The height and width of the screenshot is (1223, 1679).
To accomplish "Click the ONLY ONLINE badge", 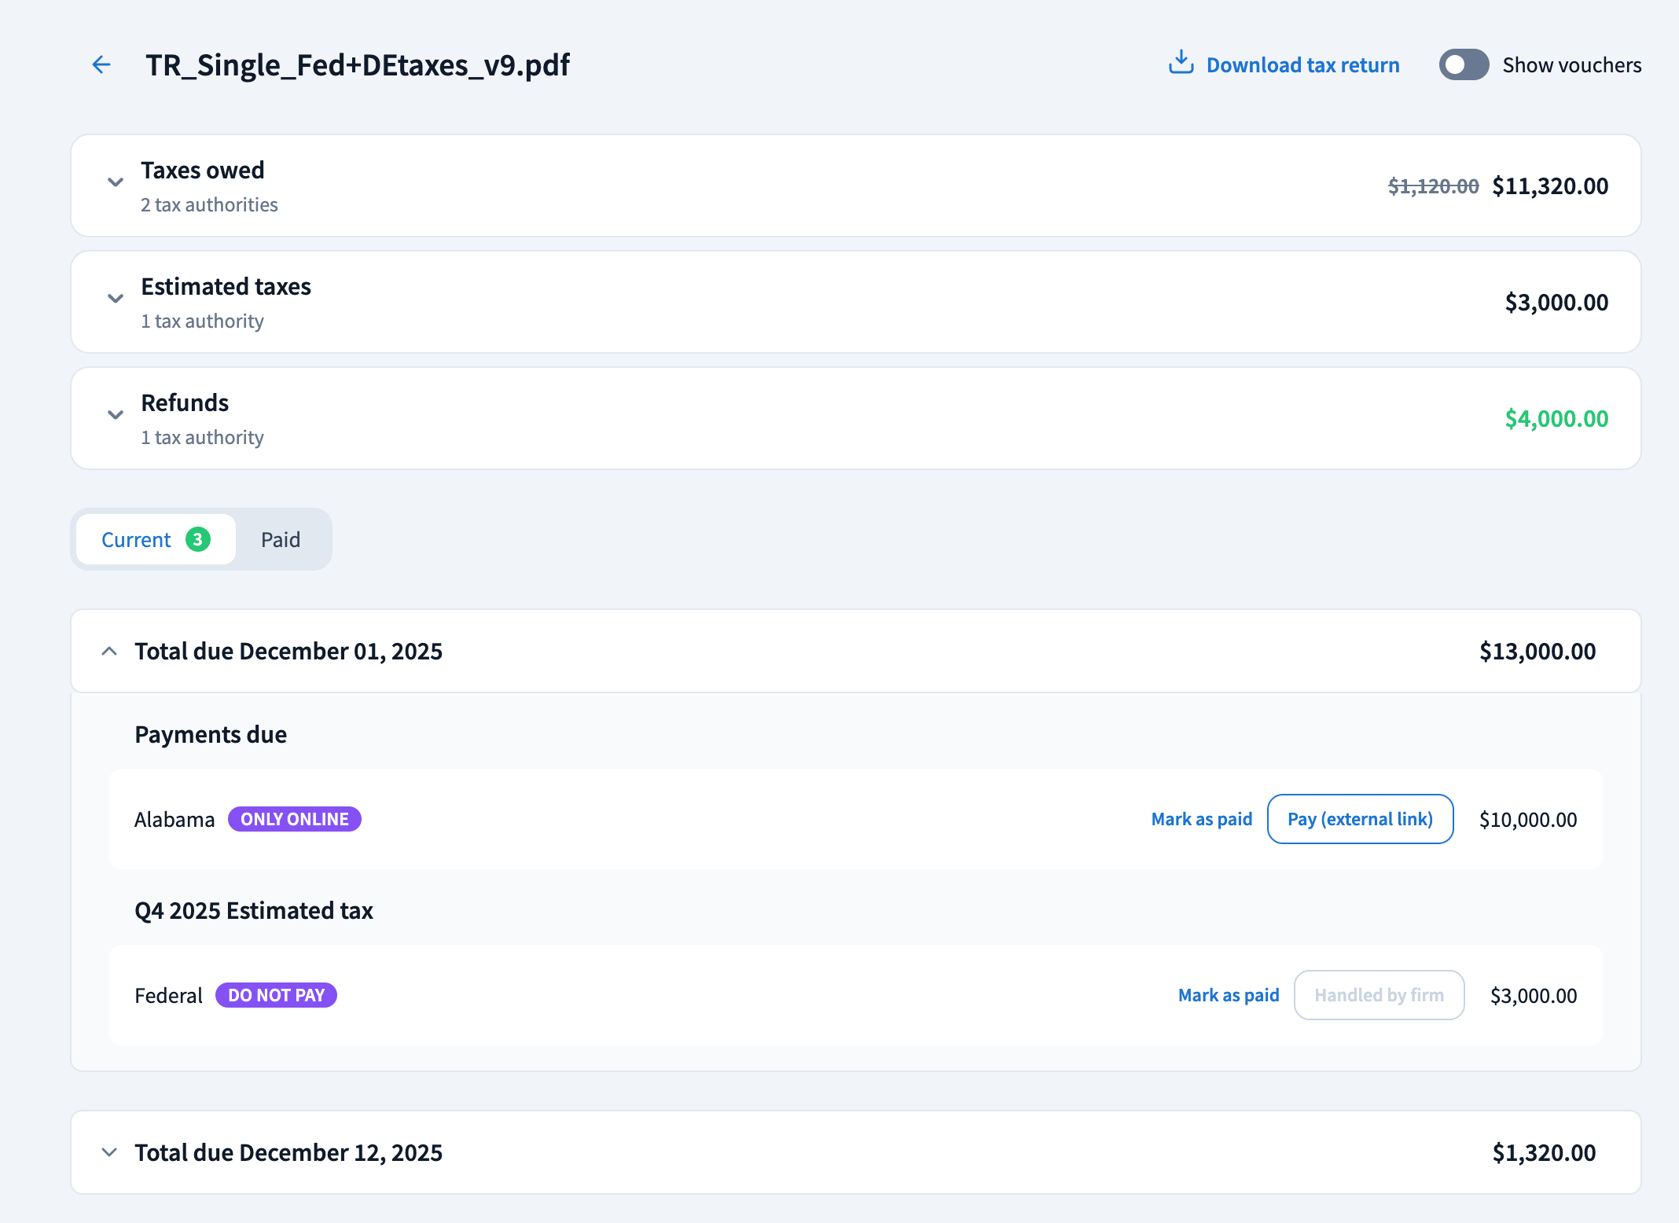I will pyautogui.click(x=295, y=819).
